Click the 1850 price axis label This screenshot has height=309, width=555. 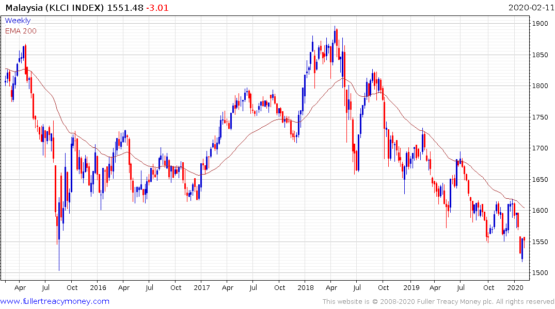pos(540,55)
